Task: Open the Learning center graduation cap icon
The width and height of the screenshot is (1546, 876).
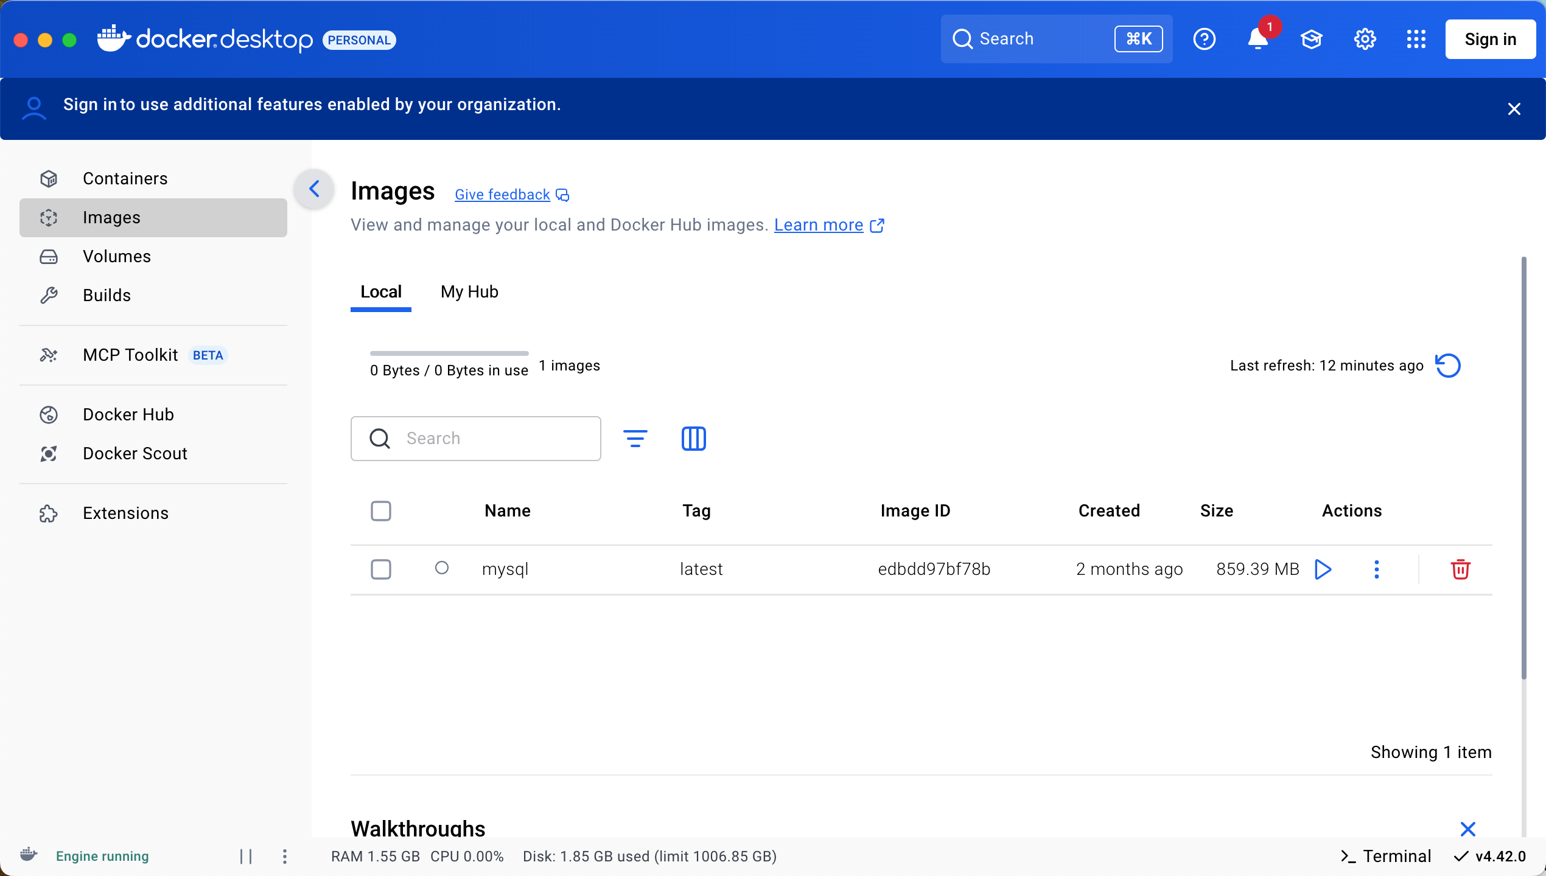Action: (1311, 40)
